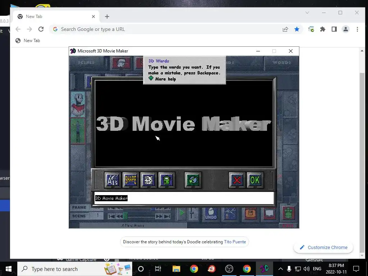Open the red map screen button
The height and width of the screenshot is (276, 368).
(270, 213)
